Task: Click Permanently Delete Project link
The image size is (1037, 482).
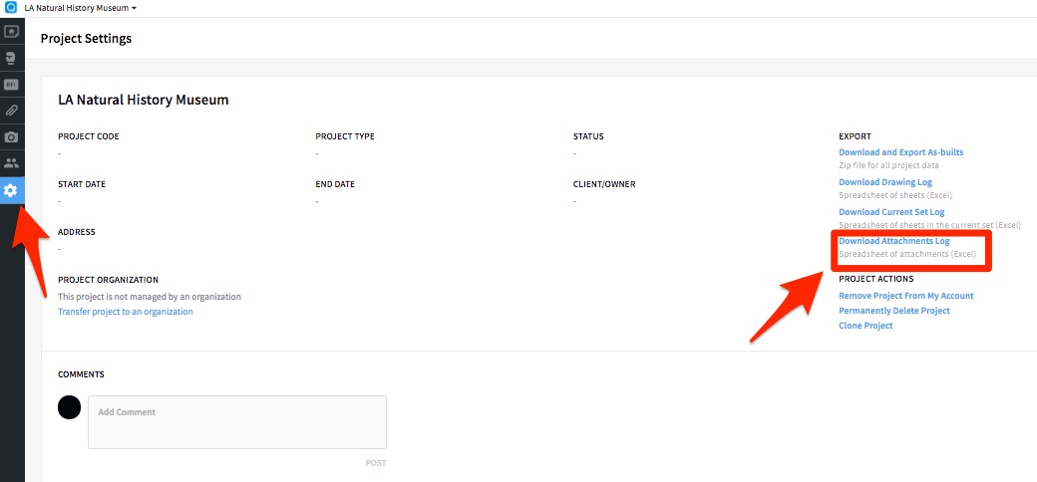Action: [x=894, y=311]
